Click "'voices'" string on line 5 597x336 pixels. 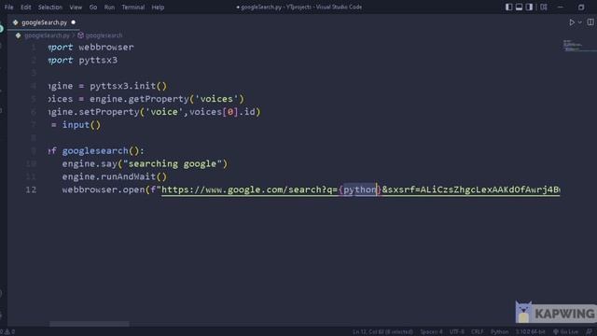click(x=216, y=99)
